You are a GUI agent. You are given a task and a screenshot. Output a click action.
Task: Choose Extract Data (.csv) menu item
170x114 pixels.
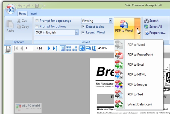point(139,104)
